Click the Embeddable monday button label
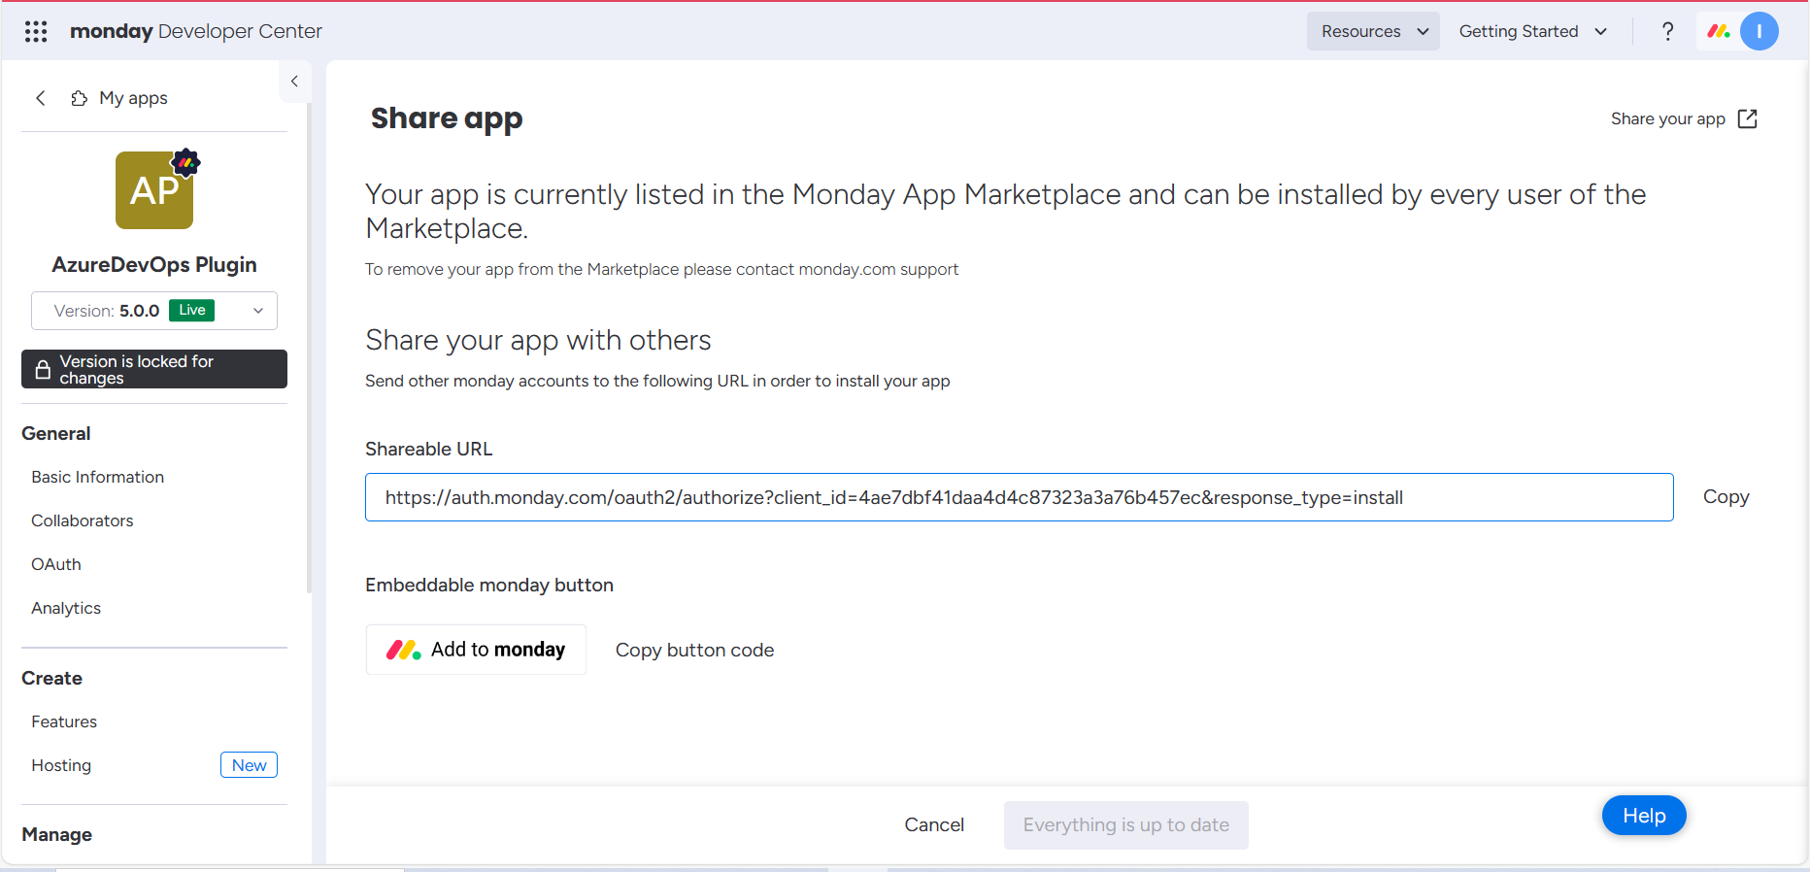 point(489,585)
